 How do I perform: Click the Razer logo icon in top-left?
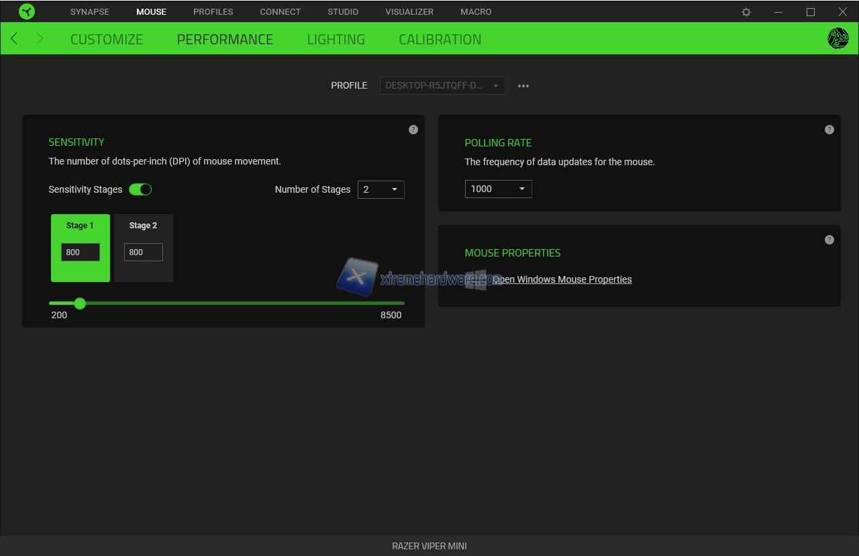click(x=27, y=11)
